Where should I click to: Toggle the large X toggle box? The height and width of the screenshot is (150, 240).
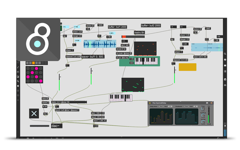(34, 114)
